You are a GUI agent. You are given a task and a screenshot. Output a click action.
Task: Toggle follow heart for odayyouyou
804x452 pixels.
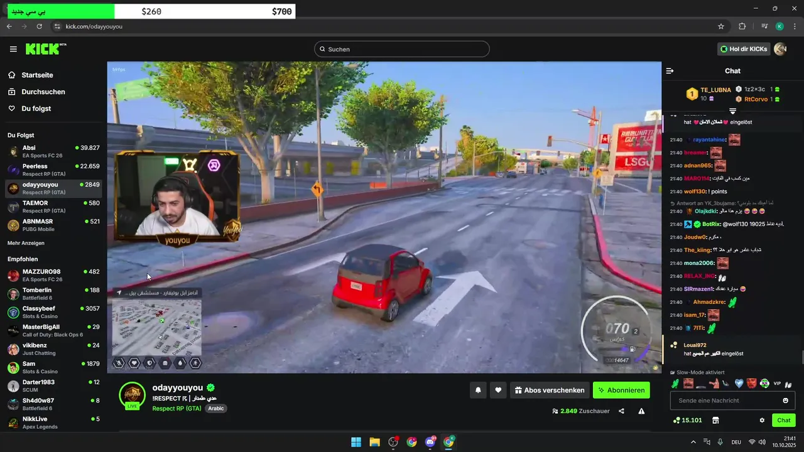click(498, 390)
